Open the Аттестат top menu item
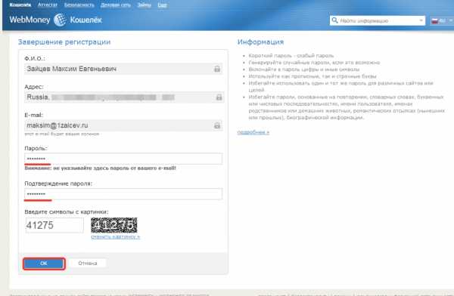The width and height of the screenshot is (454, 296). (x=48, y=5)
